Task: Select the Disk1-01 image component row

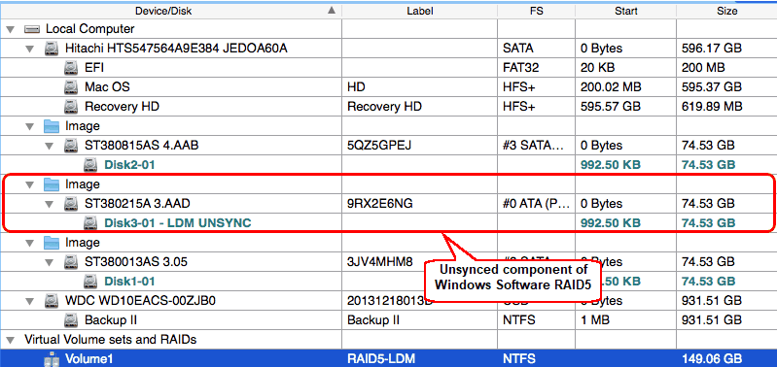Action: (x=389, y=282)
